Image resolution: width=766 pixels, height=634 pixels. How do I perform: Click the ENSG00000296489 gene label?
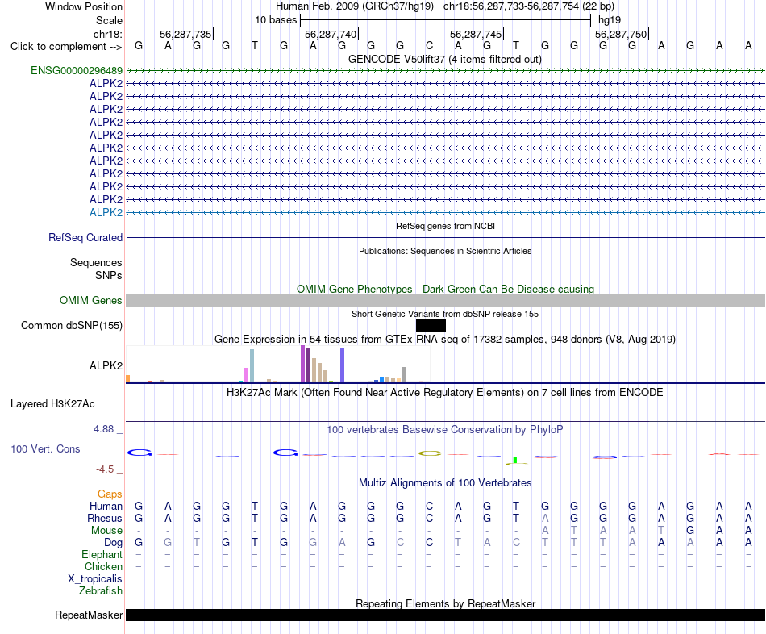77,70
